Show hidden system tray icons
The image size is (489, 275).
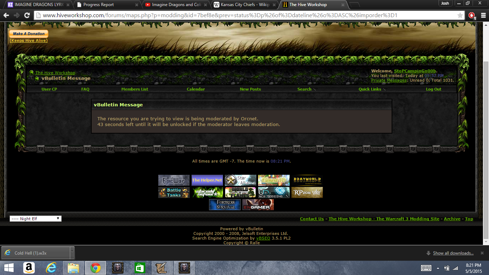[438, 268]
